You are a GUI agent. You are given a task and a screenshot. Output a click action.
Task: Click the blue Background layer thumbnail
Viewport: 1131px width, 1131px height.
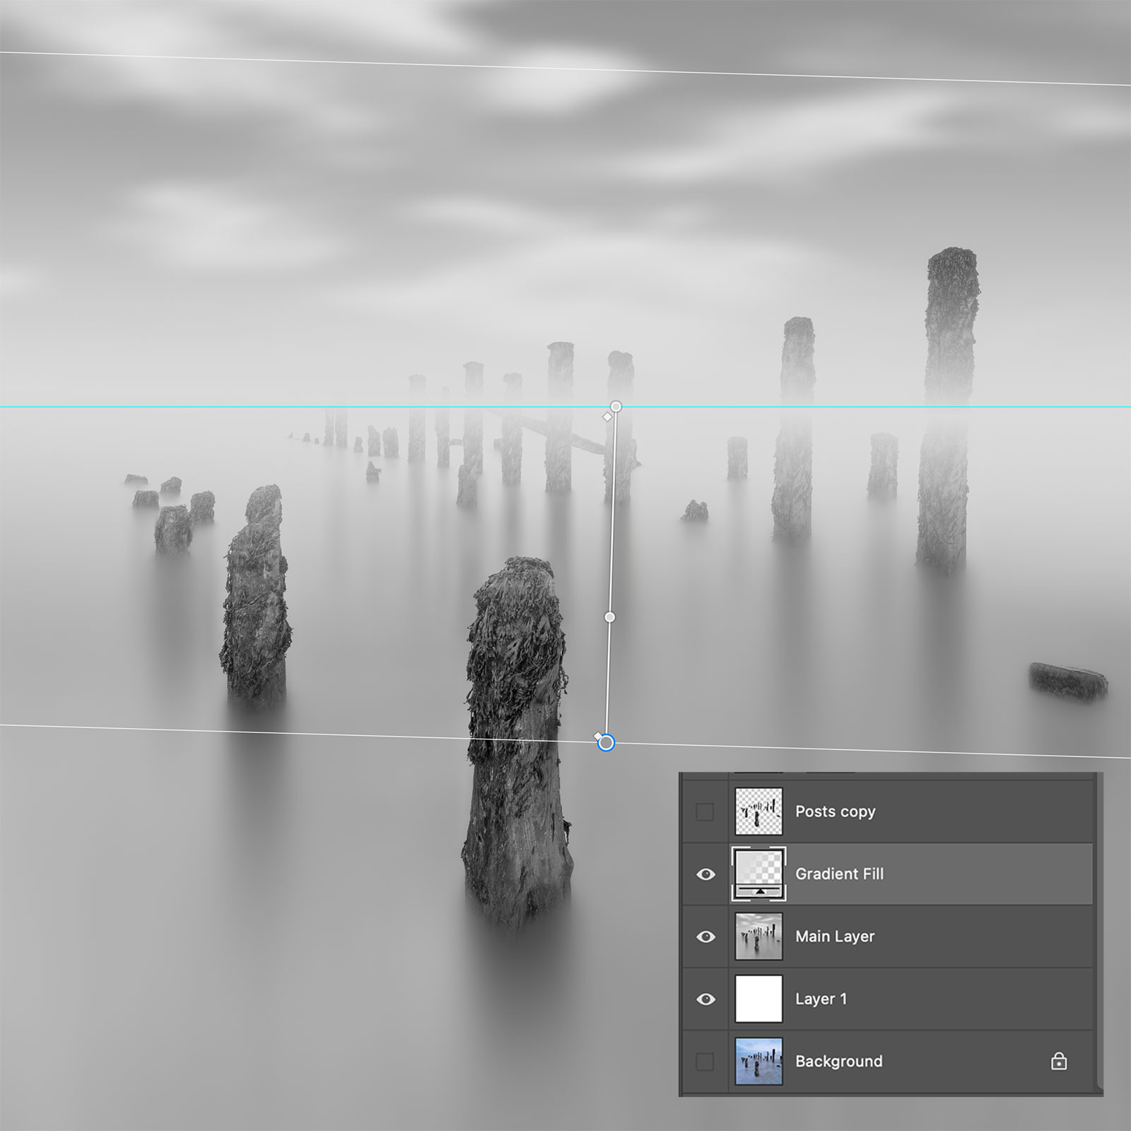[758, 1061]
